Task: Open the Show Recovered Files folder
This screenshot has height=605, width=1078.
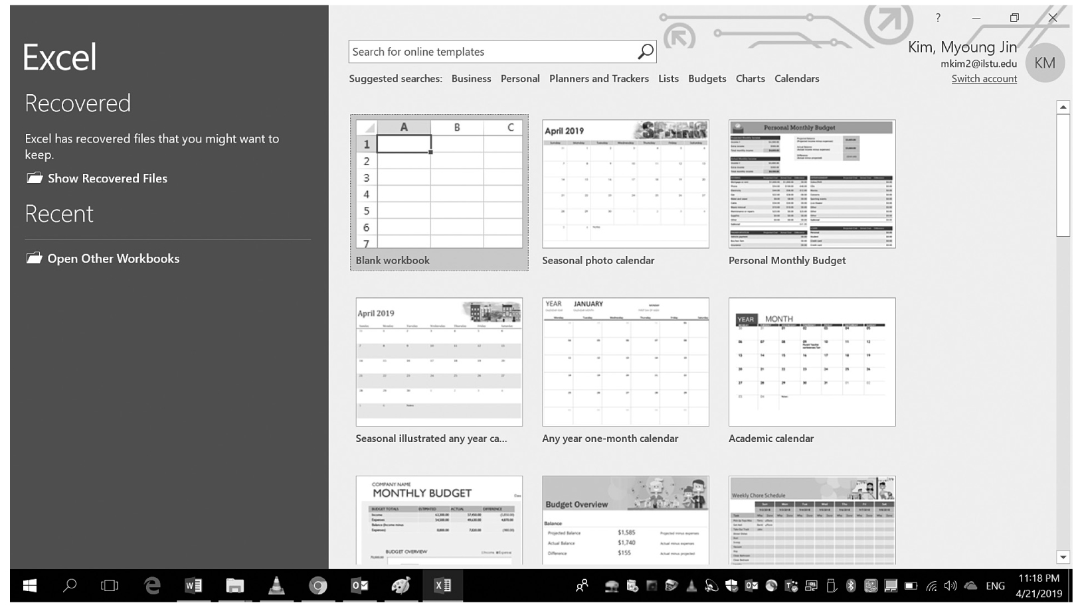Action: coord(96,178)
